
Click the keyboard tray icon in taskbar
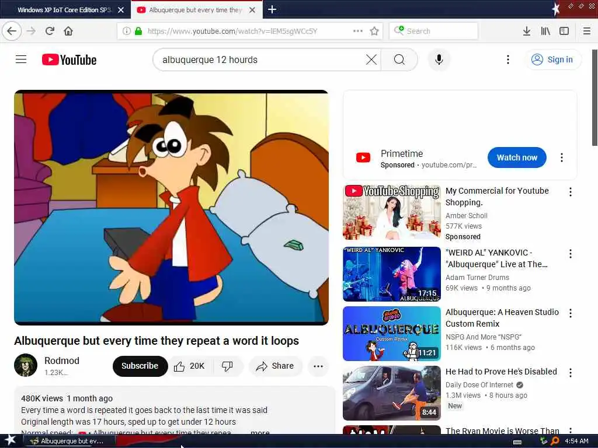(x=517, y=442)
